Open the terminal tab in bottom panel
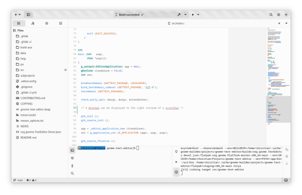The height and width of the screenshot is (195, 302). 72,150
